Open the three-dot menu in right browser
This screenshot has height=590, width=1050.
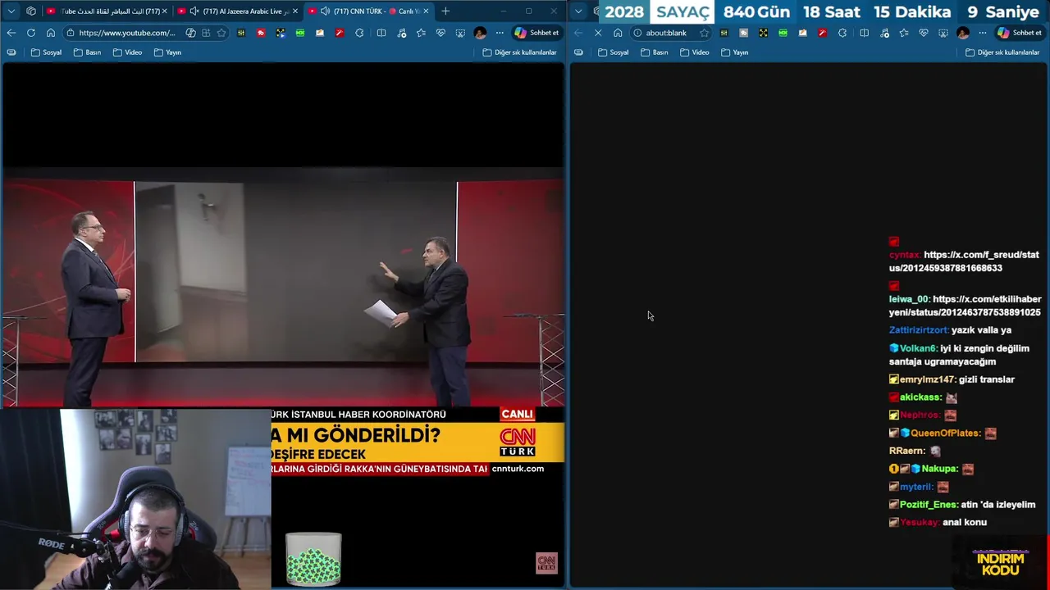pyautogui.click(x=983, y=33)
